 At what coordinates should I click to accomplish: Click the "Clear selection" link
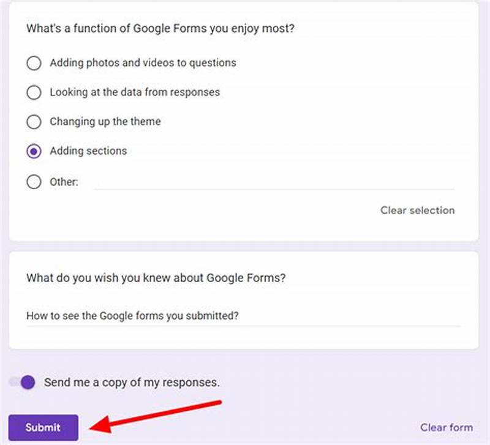click(417, 210)
